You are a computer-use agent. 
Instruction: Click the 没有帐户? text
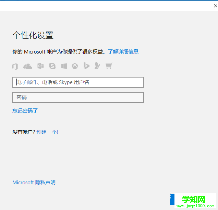(x=24, y=132)
